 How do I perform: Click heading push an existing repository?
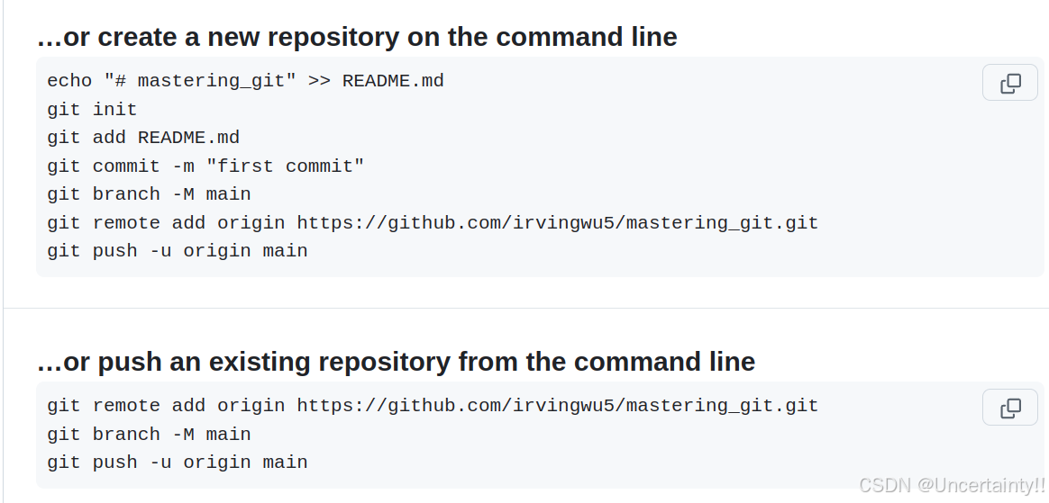pyautogui.click(x=396, y=362)
